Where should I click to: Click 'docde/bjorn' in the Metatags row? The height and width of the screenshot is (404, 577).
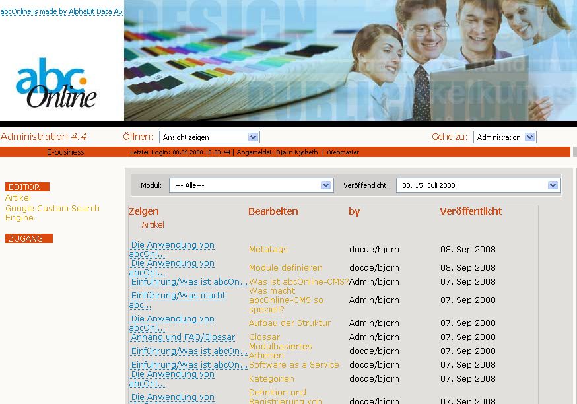coord(374,250)
